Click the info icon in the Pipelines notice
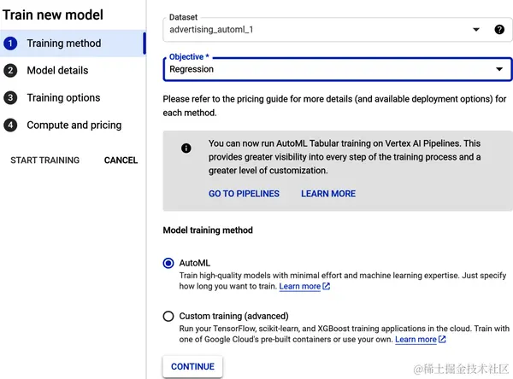The width and height of the screenshot is (513, 379). pyautogui.click(x=186, y=148)
